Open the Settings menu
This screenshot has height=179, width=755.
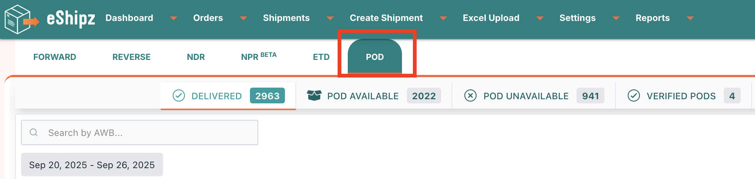coord(577,18)
